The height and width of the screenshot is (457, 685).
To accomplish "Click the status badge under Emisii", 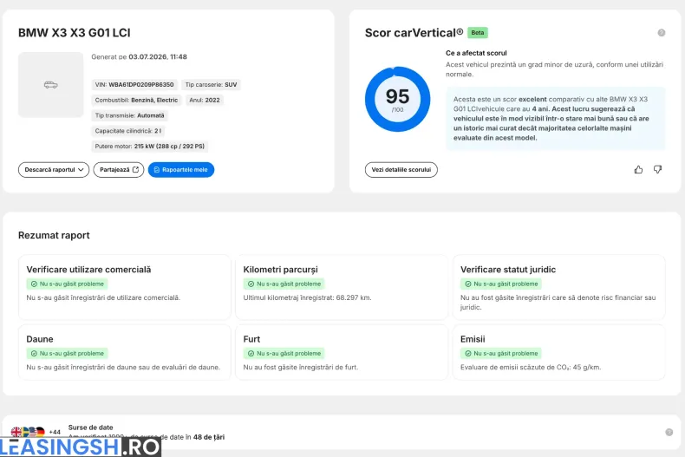I will coord(501,354).
